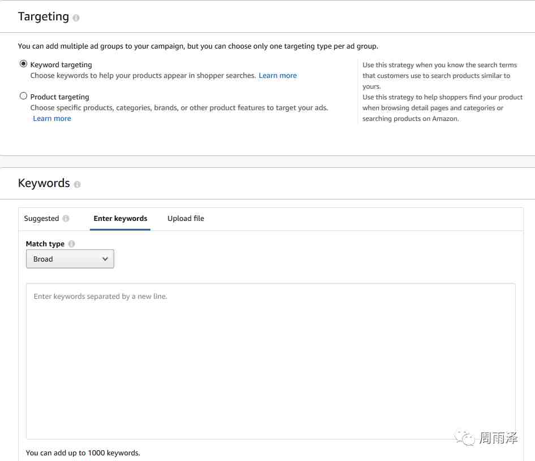Click the Product targeting label text
This screenshot has width=535, height=461.
coord(60,97)
